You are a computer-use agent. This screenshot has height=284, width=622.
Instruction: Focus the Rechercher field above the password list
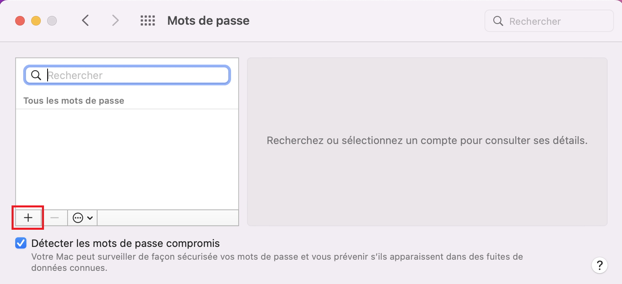tap(127, 75)
